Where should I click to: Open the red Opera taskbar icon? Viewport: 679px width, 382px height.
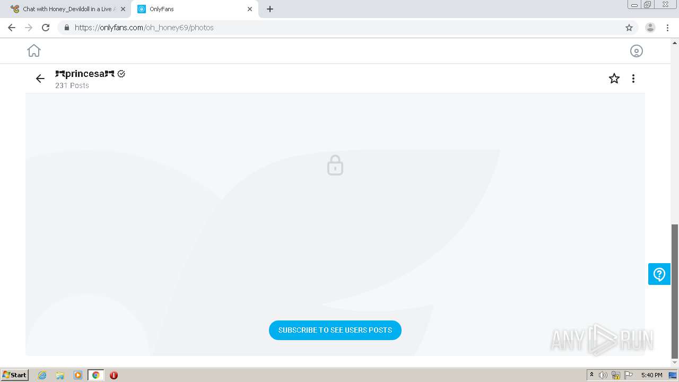pyautogui.click(x=114, y=375)
